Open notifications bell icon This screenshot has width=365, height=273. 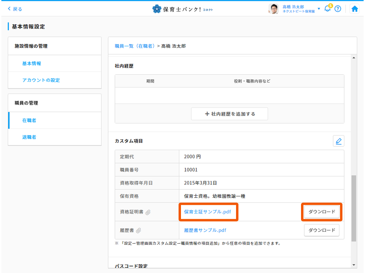click(x=327, y=9)
